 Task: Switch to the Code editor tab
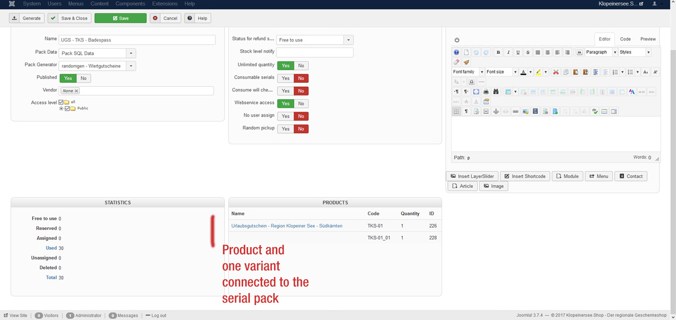point(625,39)
